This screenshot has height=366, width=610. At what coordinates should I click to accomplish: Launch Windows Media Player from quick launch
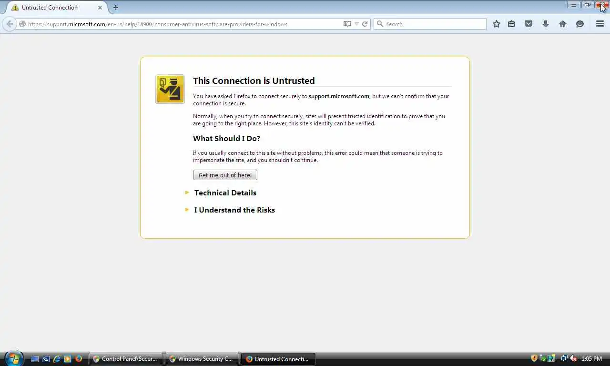(x=68, y=359)
